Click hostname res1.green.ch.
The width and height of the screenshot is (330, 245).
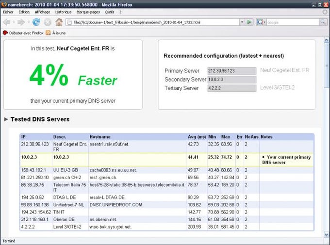click(x=103, y=178)
